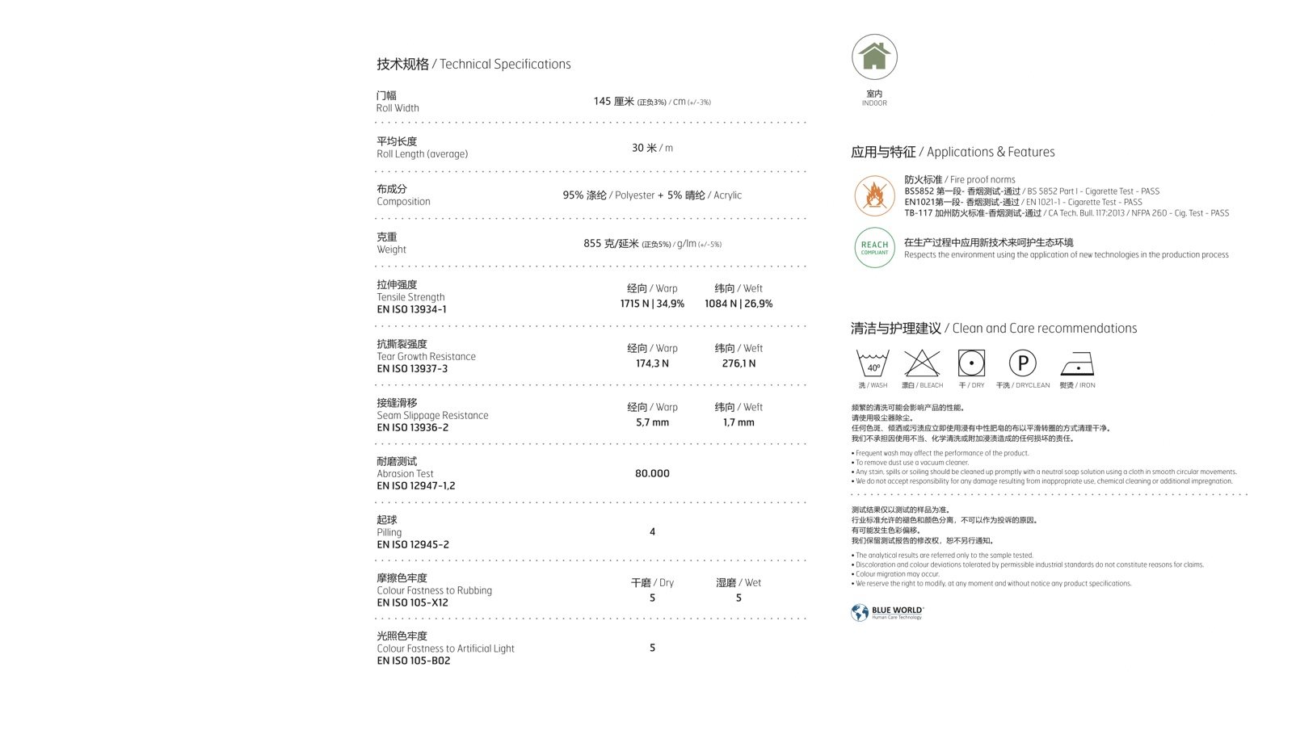Click the IRON caption label

coord(1077,385)
